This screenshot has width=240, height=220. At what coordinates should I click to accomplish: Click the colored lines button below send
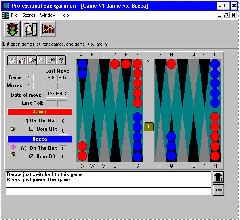(x=219, y=190)
